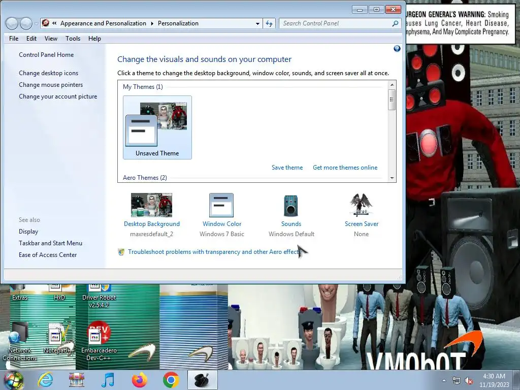Open the File menu
Image resolution: width=520 pixels, height=390 pixels.
click(14, 39)
